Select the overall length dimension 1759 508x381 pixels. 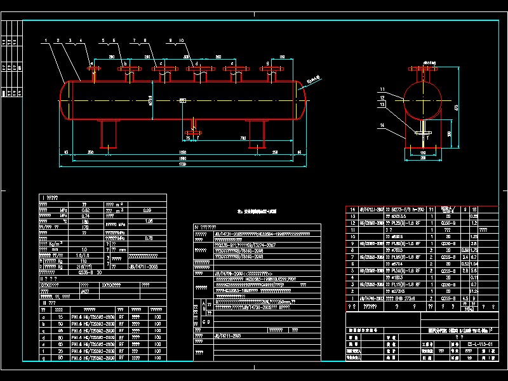click(182, 164)
